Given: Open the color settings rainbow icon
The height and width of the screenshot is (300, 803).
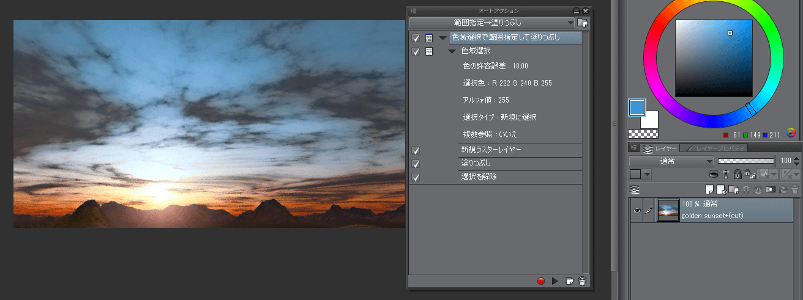Looking at the screenshot, I should [x=791, y=133].
